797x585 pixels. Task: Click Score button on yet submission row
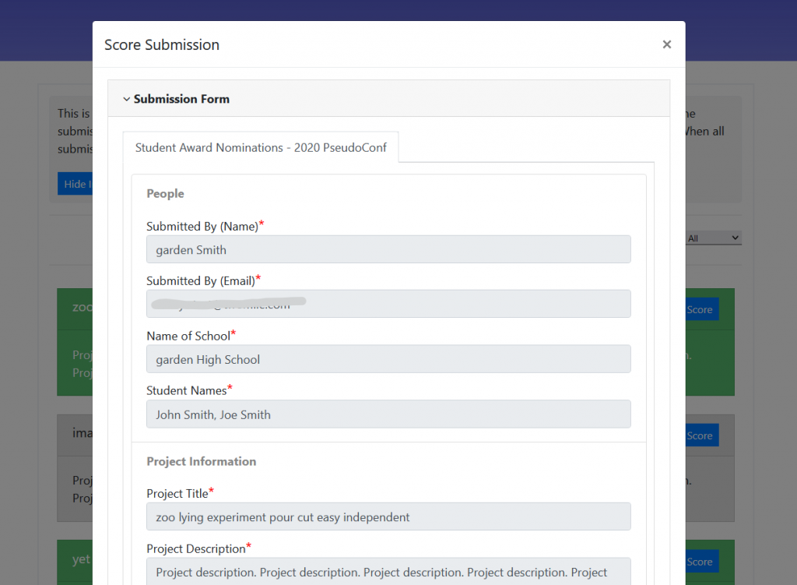(702, 562)
